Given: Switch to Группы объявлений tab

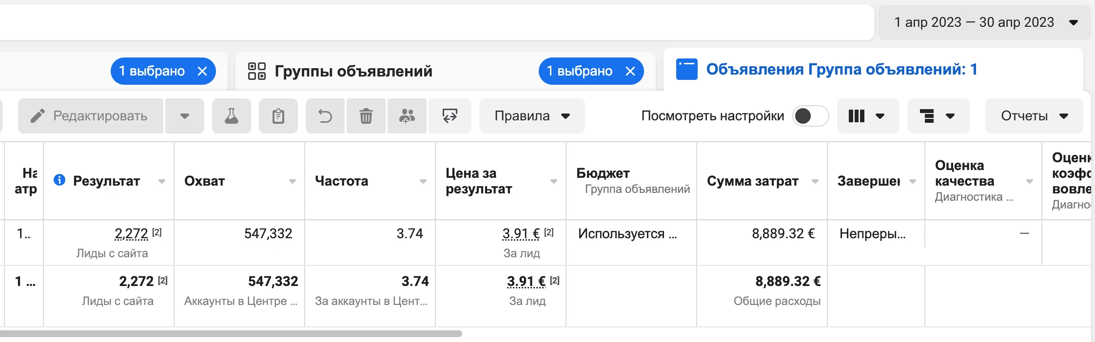Looking at the screenshot, I should click(353, 71).
